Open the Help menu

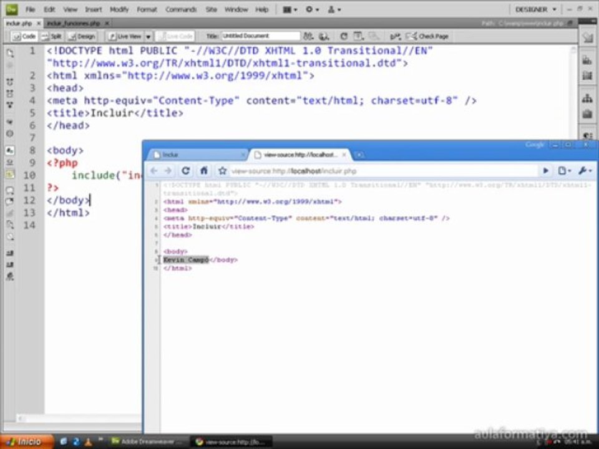(261, 9)
